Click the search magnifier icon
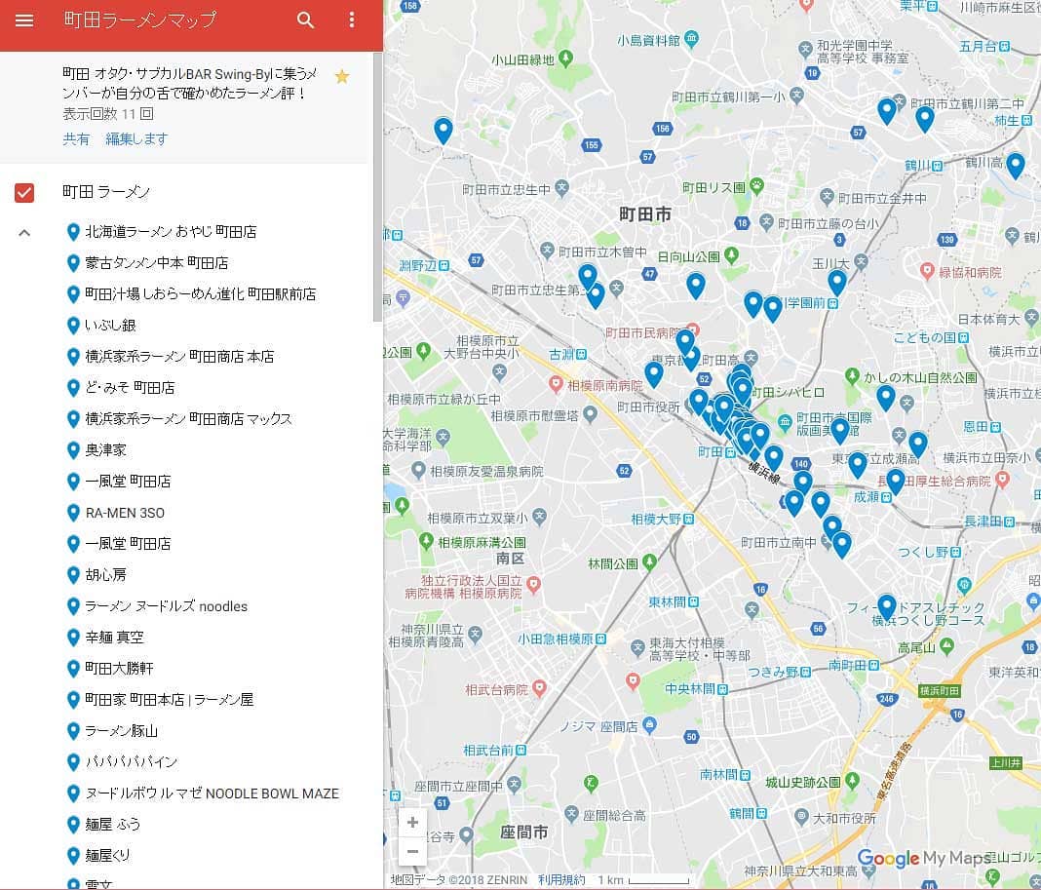The image size is (1041, 890). [306, 20]
